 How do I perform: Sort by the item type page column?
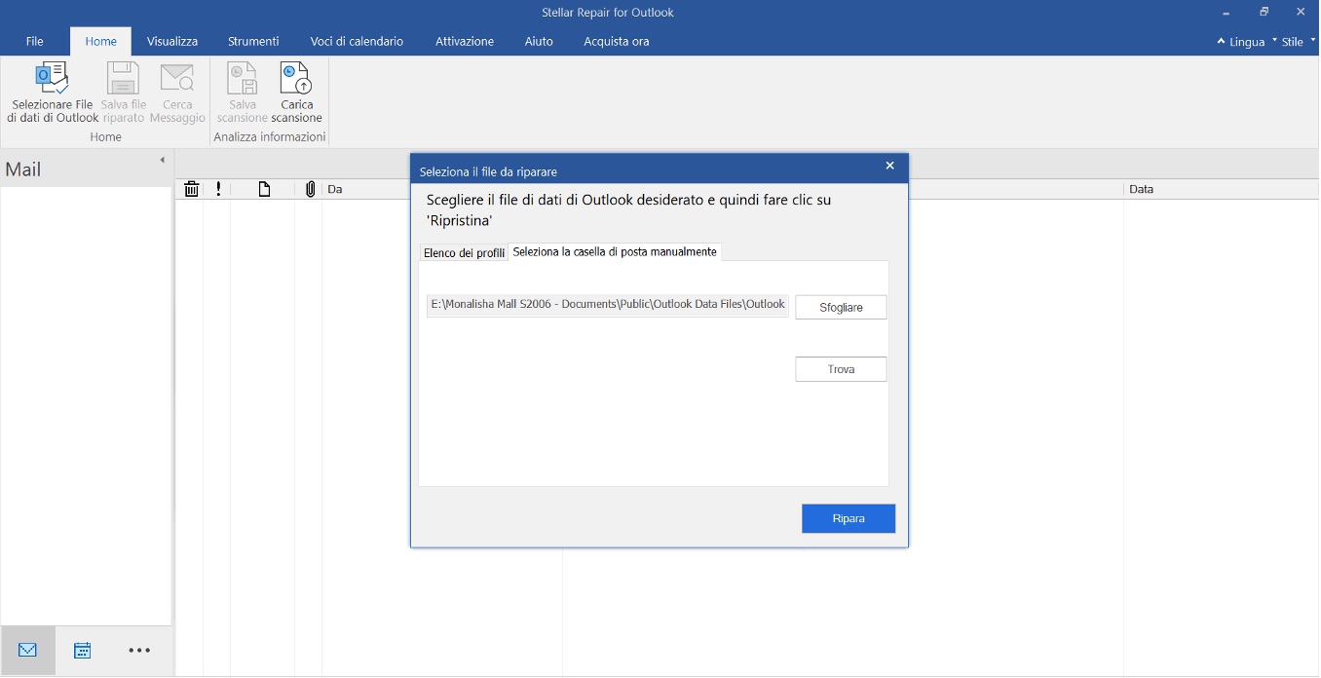tap(264, 189)
